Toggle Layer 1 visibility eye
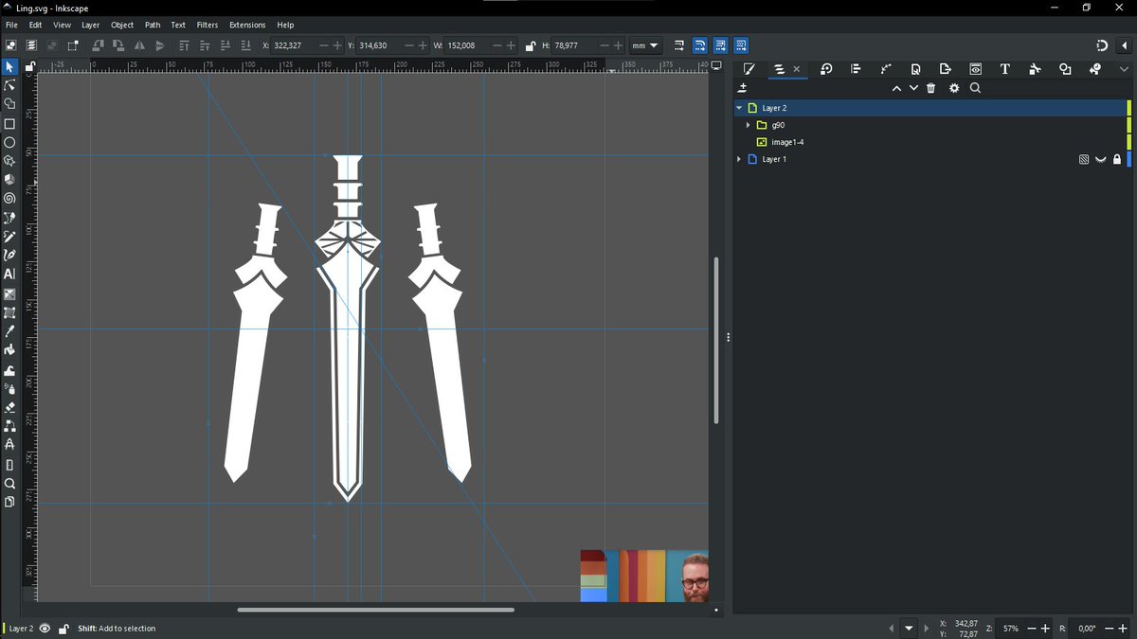1137x639 pixels. coord(1101,159)
